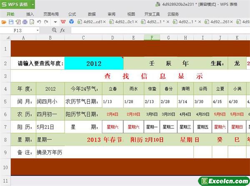
Task: Open the 开发工具 ribbon tab
Action: click(152, 14)
